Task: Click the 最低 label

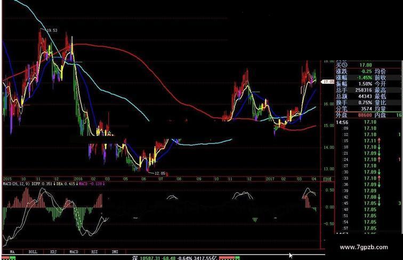Action: click(380, 96)
